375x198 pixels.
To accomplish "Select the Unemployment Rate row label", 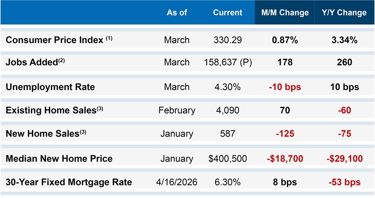I will (x=50, y=87).
